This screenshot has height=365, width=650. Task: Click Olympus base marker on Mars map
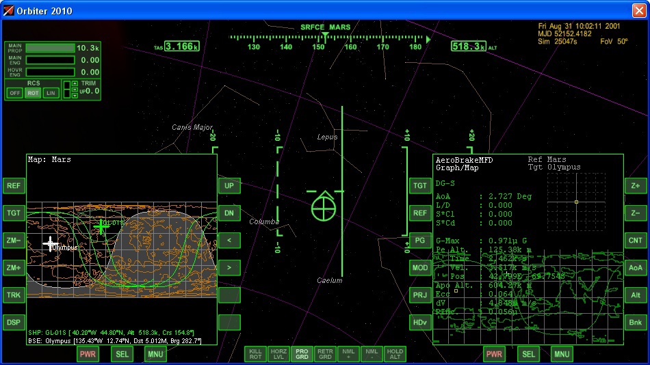click(x=51, y=244)
